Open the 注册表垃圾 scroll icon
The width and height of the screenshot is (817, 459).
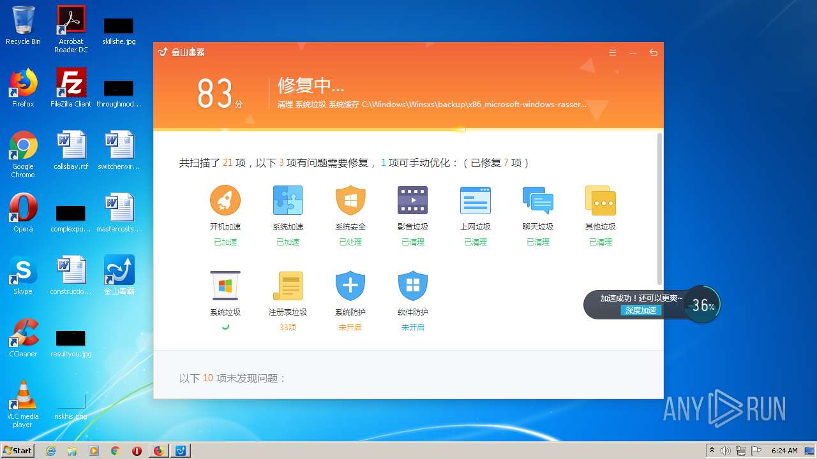coord(288,286)
